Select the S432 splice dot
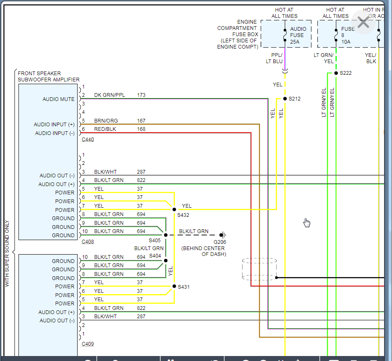 [174, 210]
